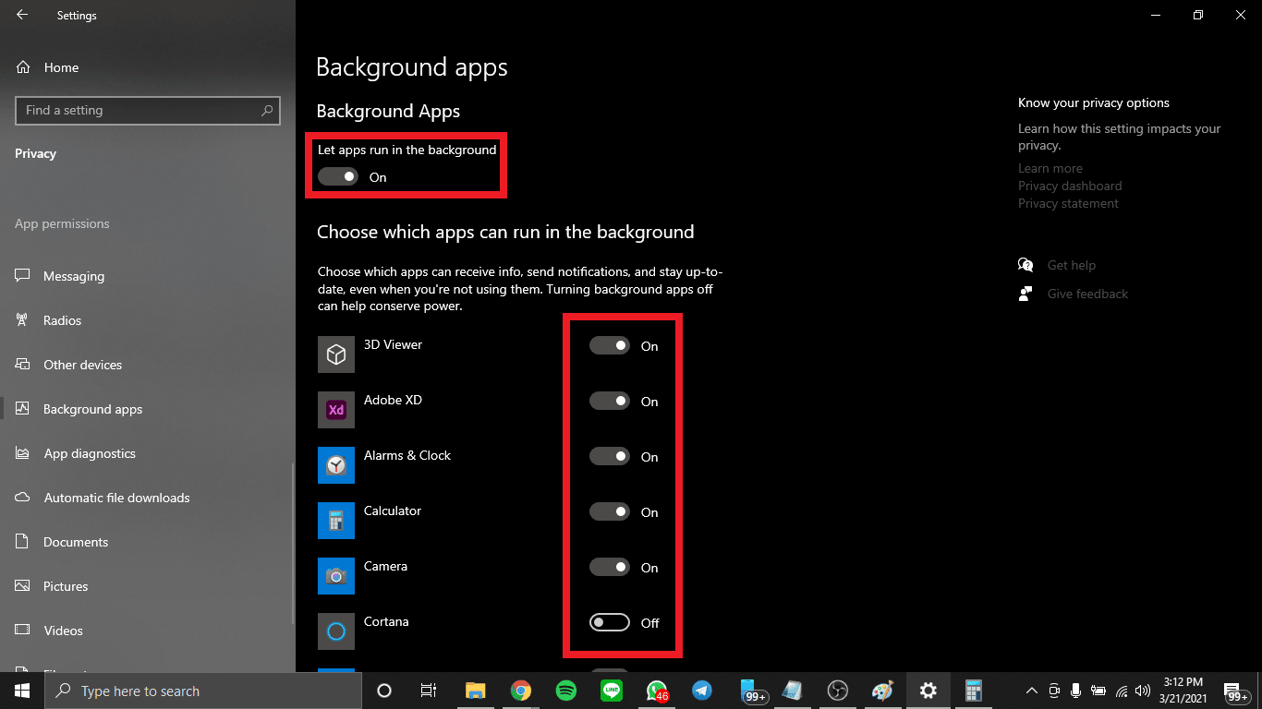Select Home in the Settings sidebar

point(61,66)
